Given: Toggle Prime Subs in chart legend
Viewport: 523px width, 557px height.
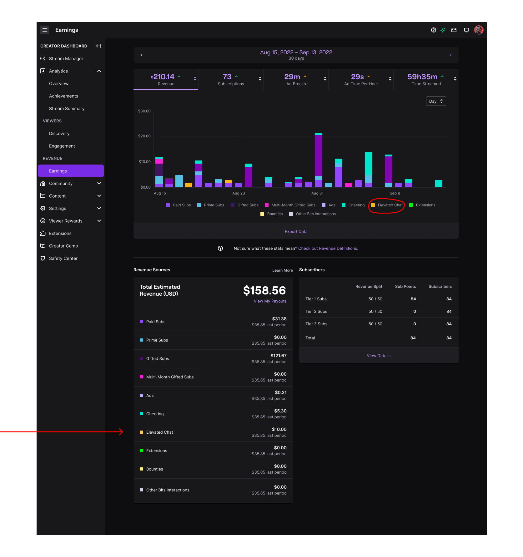Looking at the screenshot, I should [x=211, y=205].
